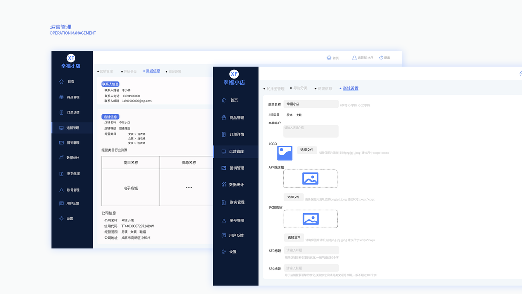Viewport: 522px width, 294px height.
Task: Click the SEO标题 input with 100-character hint
Action: pos(311,268)
